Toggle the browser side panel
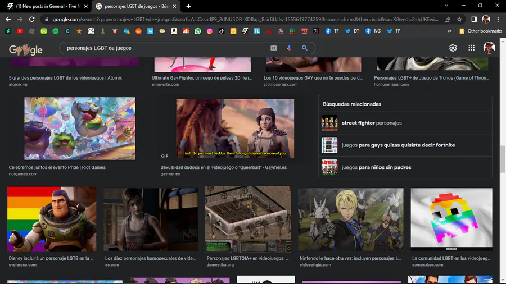Screen dimensions: 506x284 (474, 19)
